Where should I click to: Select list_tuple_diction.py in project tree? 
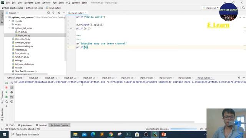click(24, 64)
